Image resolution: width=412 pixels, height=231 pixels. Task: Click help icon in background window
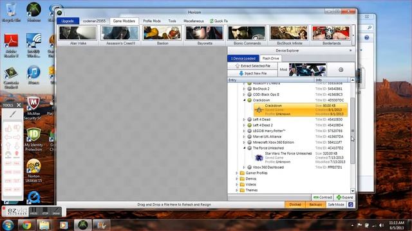[x=367, y=38]
